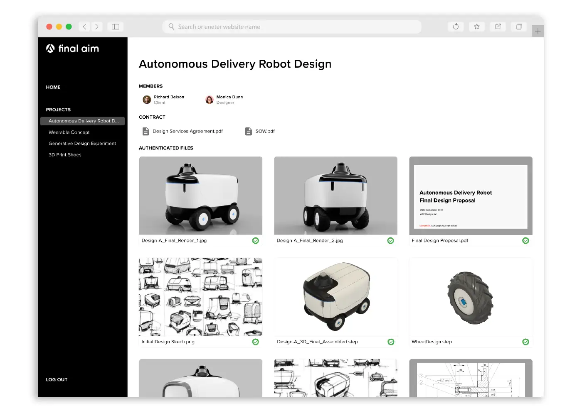Reload the page with the refresh icon

point(456,27)
